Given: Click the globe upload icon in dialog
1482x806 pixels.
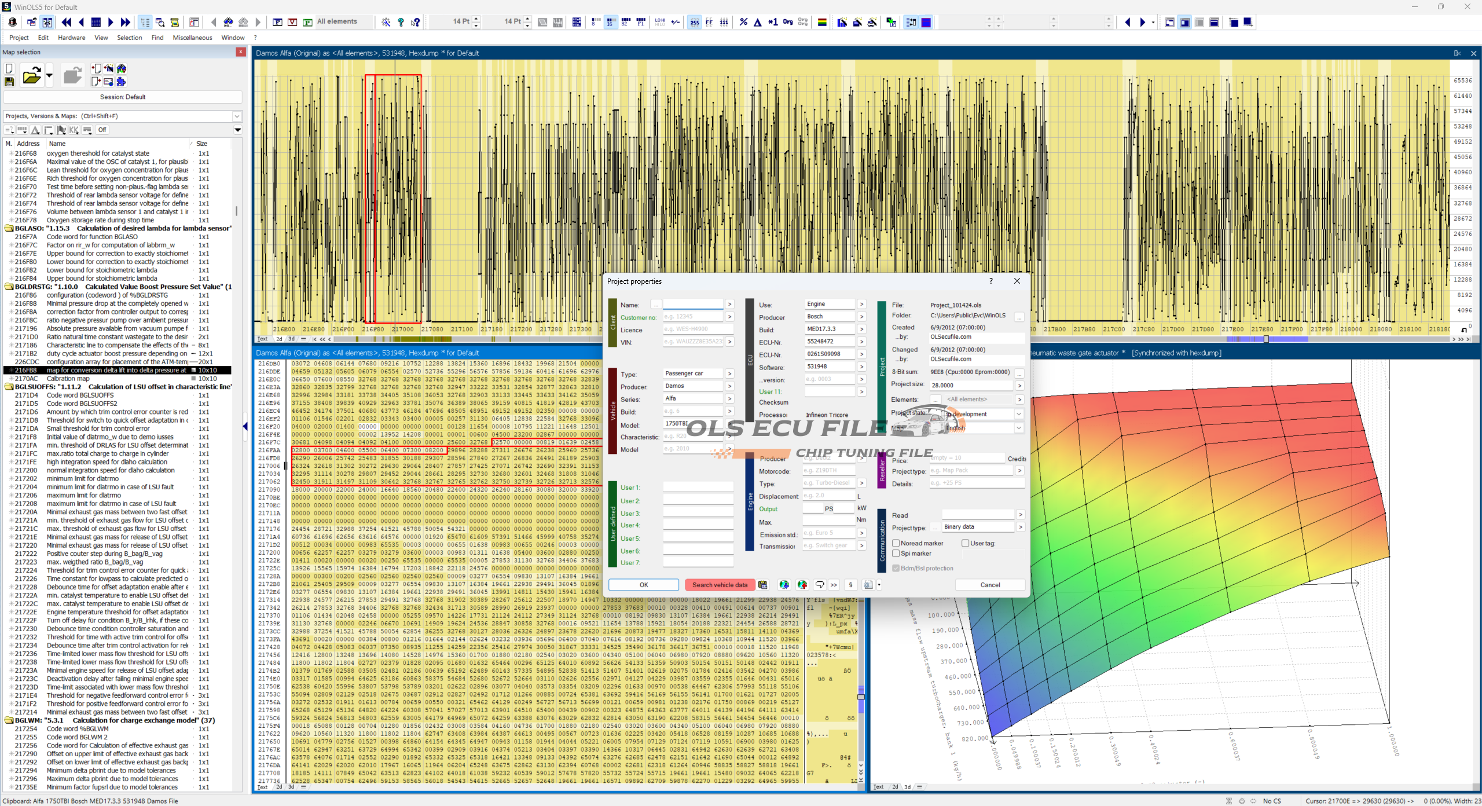Looking at the screenshot, I should pyautogui.click(x=802, y=585).
